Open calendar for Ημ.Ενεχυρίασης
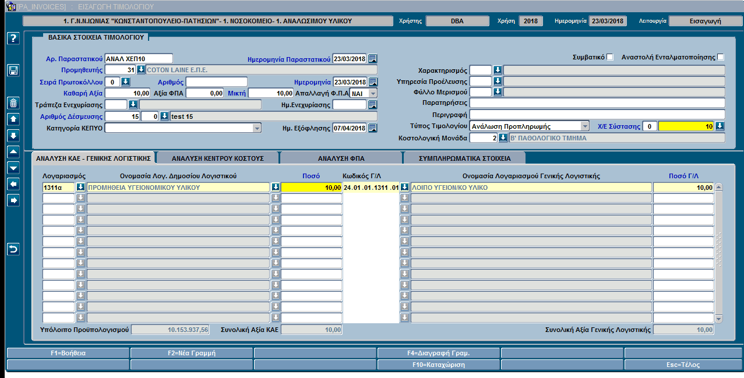Viewport: 744px width, 378px height. click(x=373, y=105)
